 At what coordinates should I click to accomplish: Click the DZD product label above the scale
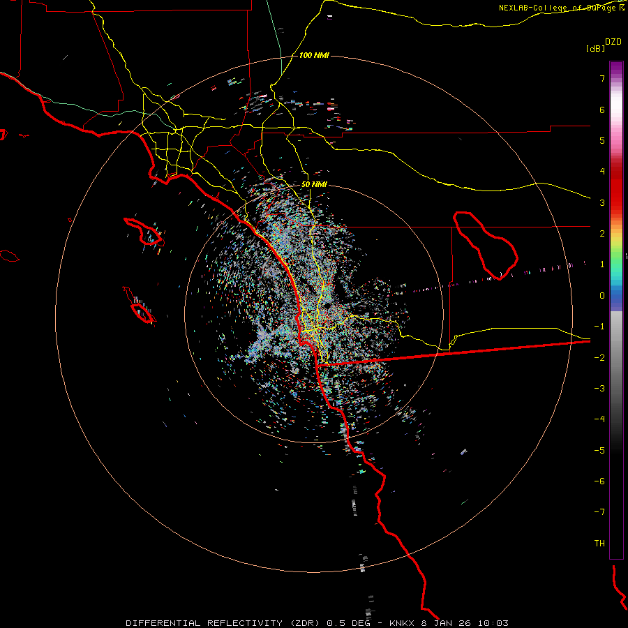tap(613, 42)
